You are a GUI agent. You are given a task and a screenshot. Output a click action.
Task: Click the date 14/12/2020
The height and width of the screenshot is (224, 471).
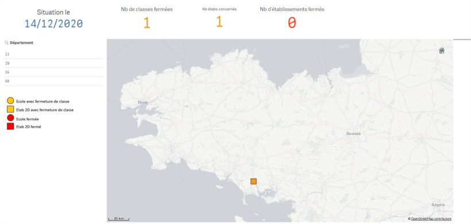[x=53, y=23]
